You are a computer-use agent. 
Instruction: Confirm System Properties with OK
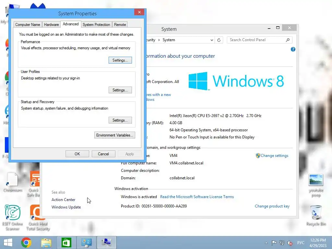coord(77,154)
